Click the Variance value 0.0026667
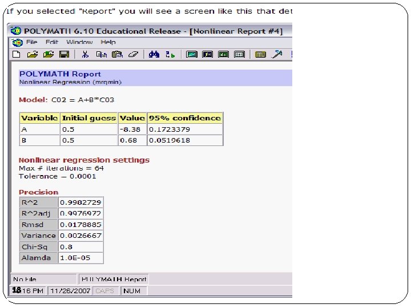 (80, 236)
